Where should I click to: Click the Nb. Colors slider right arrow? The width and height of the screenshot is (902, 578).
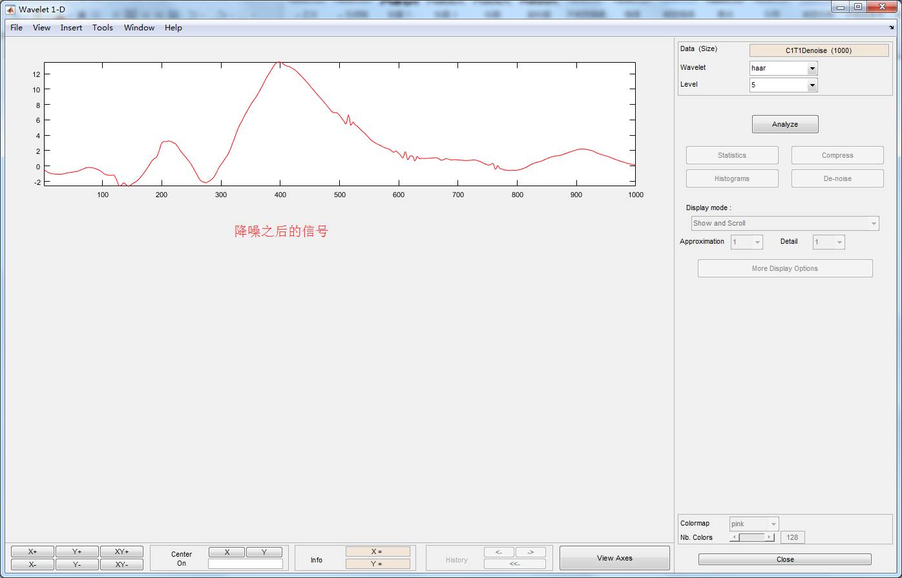[x=770, y=537]
